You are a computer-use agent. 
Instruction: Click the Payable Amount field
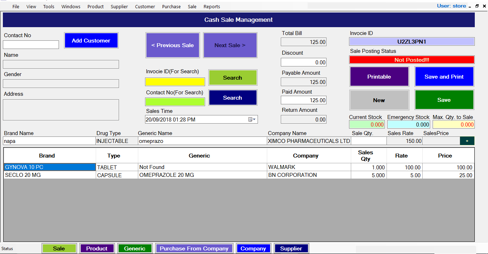coord(304,82)
